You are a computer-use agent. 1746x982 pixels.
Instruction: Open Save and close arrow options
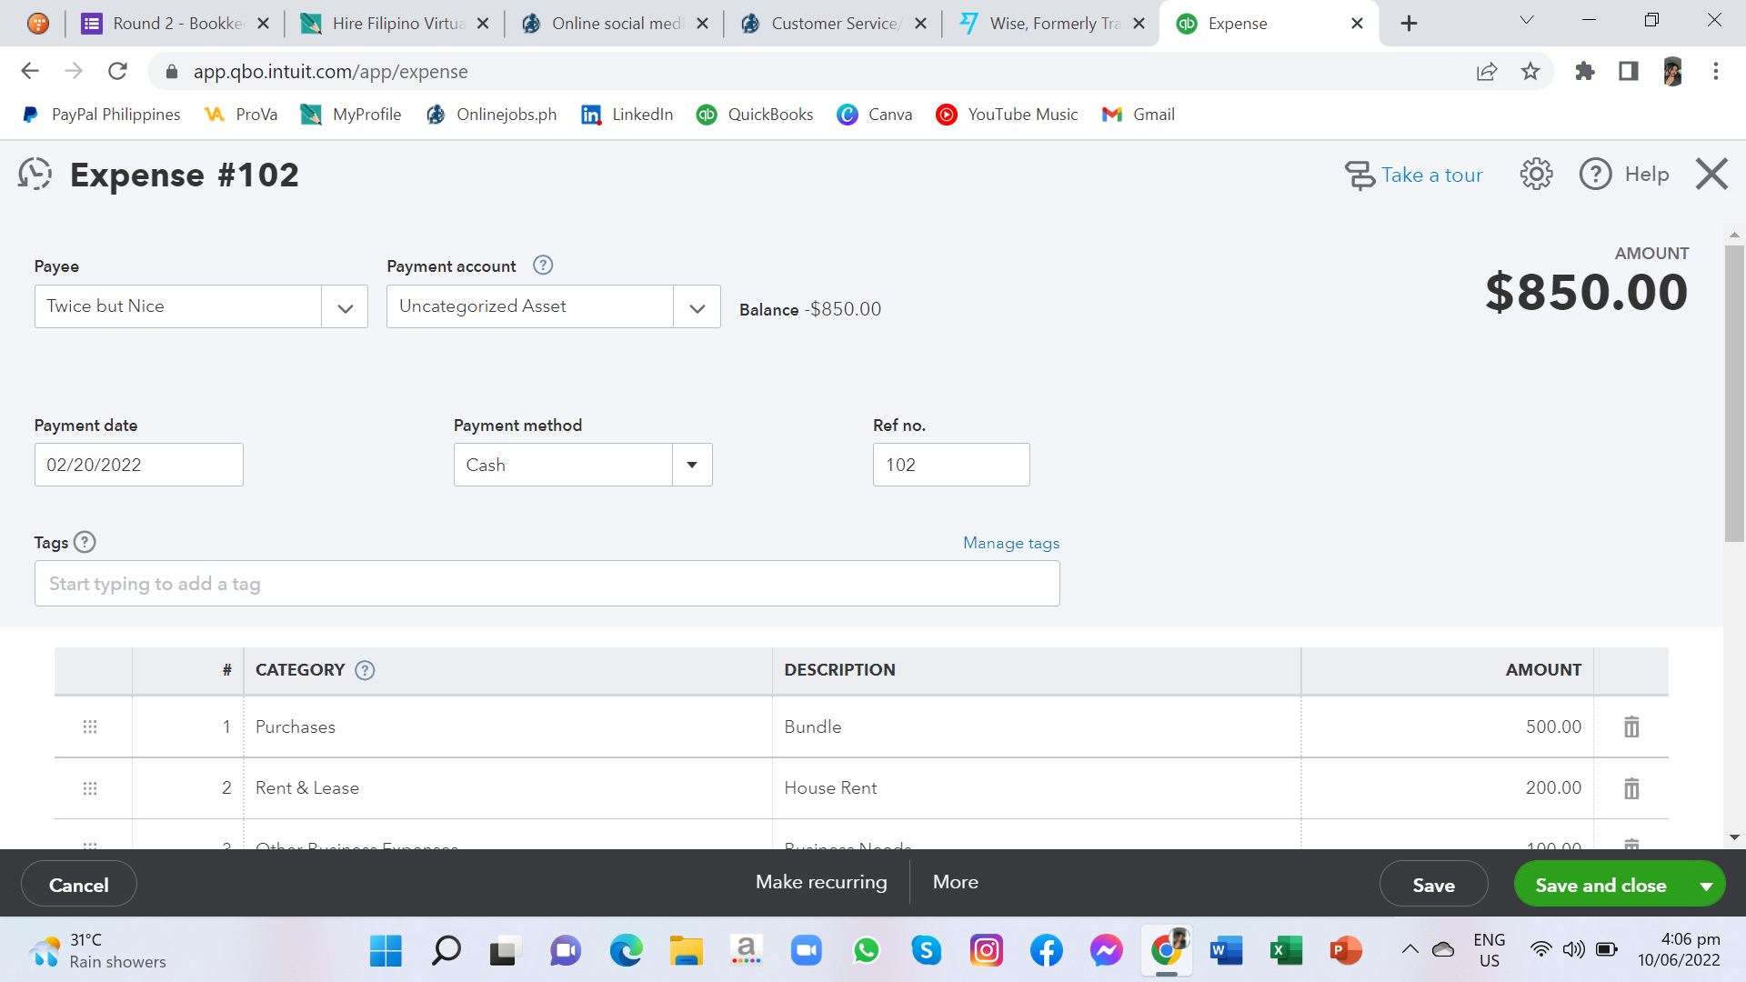[x=1706, y=886]
